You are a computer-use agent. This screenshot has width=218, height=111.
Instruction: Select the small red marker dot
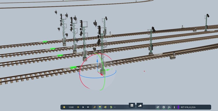tap(144, 71)
